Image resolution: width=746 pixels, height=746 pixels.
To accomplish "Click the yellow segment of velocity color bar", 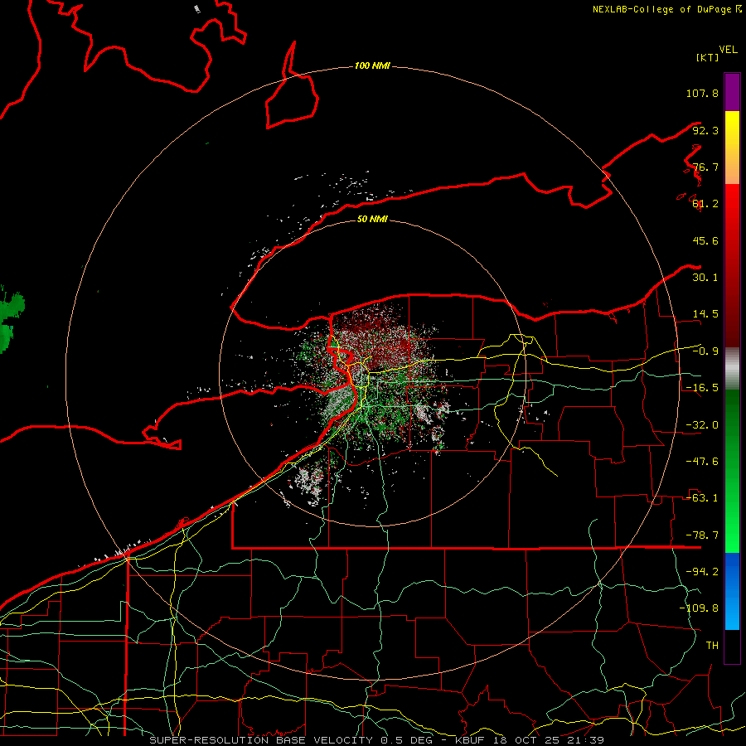I will click(732, 148).
